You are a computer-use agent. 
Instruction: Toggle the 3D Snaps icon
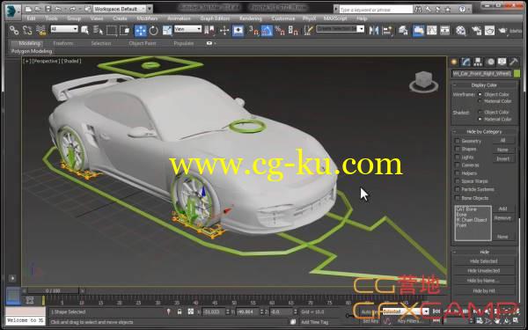(253, 31)
